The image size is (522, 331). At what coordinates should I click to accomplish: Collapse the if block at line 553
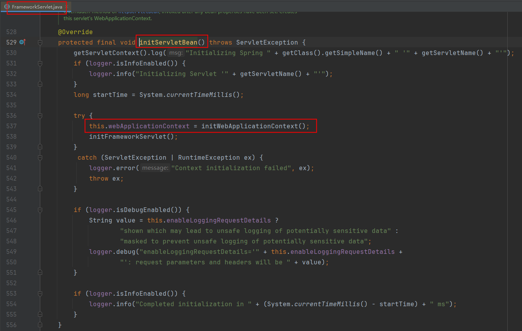[x=40, y=293]
